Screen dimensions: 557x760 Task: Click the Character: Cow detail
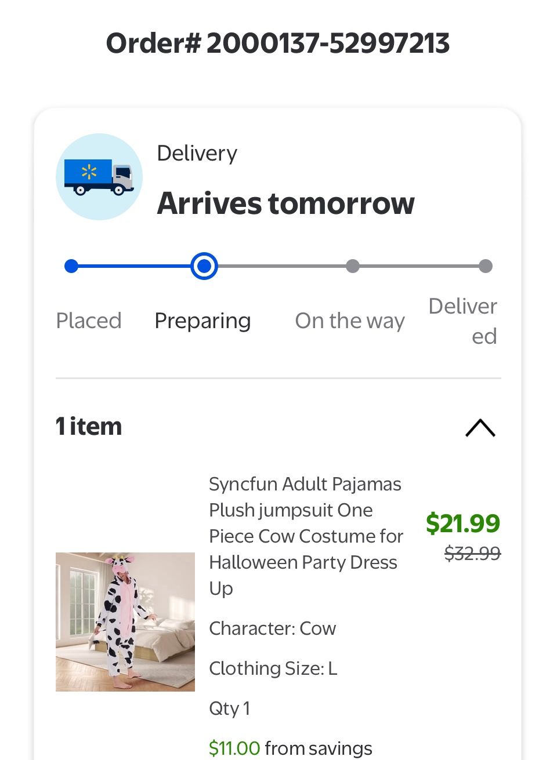(273, 628)
